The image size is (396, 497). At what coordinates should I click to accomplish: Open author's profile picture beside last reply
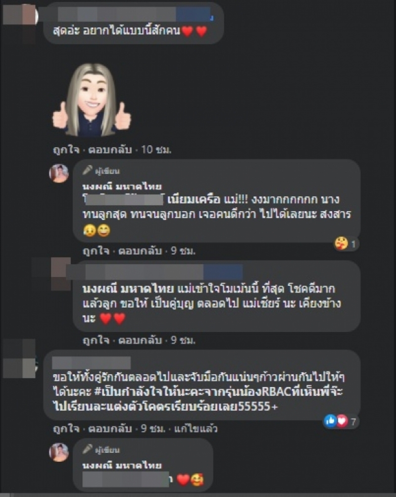pyautogui.click(x=59, y=452)
